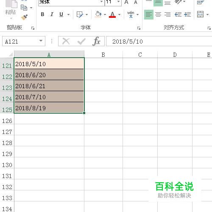212x212 pixels.
Task: Select row 130 header
Action: [x=7, y=163]
